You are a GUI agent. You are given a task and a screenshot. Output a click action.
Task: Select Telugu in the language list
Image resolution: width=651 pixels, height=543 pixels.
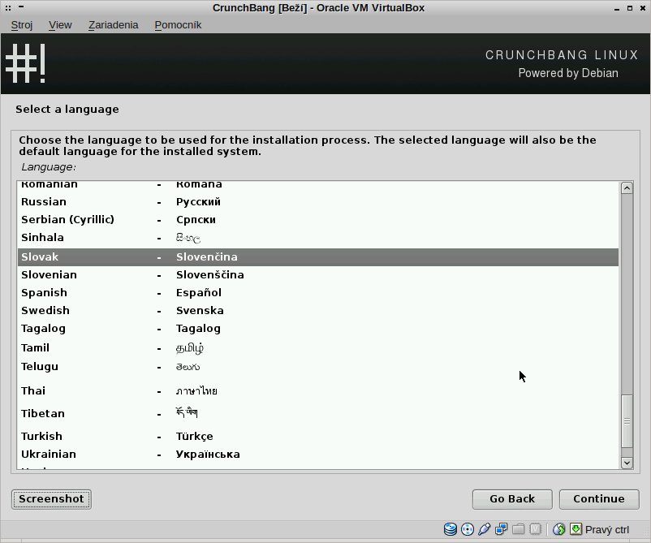tap(318, 367)
